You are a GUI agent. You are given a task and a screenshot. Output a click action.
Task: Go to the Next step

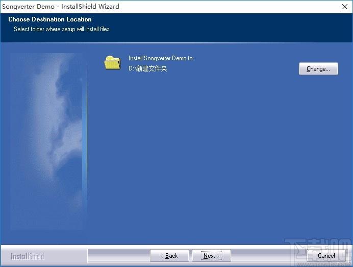pyautogui.click(x=211, y=256)
